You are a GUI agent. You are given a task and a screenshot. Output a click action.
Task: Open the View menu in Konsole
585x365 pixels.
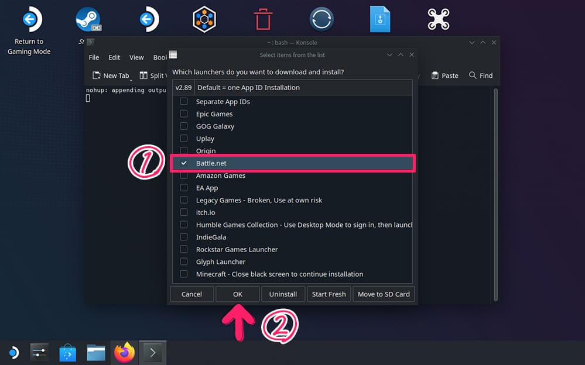[x=136, y=57]
